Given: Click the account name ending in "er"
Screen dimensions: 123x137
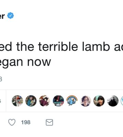Looking at the screenshot, I should (x=2, y=16).
